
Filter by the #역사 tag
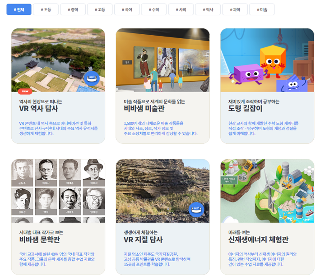click(x=208, y=9)
